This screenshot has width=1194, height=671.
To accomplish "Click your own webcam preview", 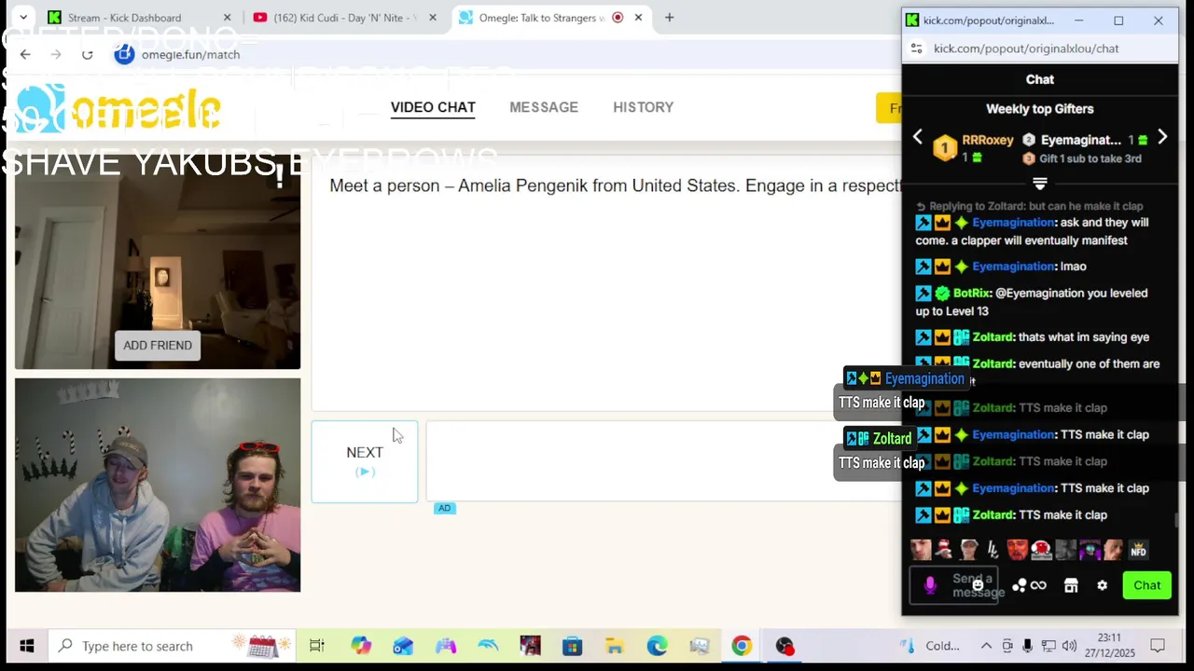I will [158, 485].
